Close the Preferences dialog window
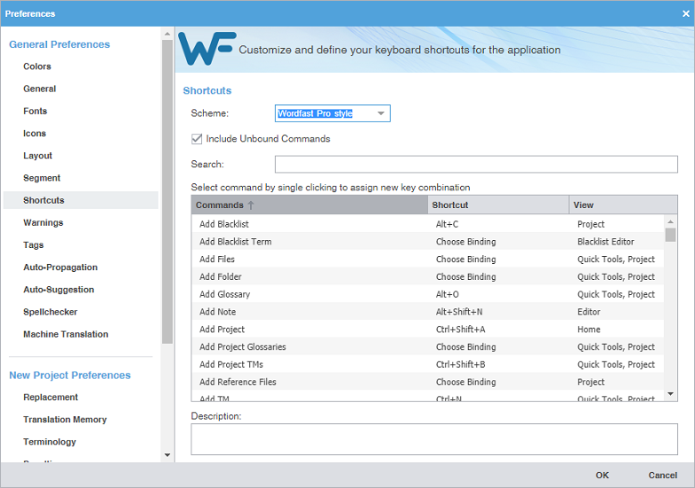Viewport: 695px width, 488px height. tap(685, 13)
